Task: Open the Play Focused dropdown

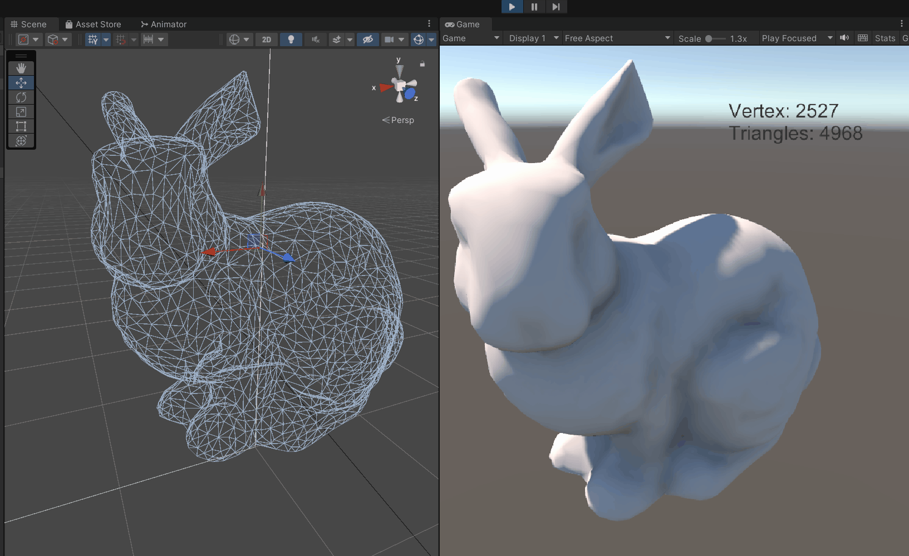Action: coord(797,38)
